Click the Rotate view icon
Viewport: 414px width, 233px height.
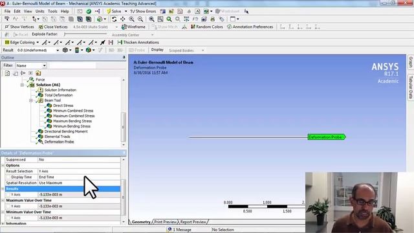coord(114,19)
